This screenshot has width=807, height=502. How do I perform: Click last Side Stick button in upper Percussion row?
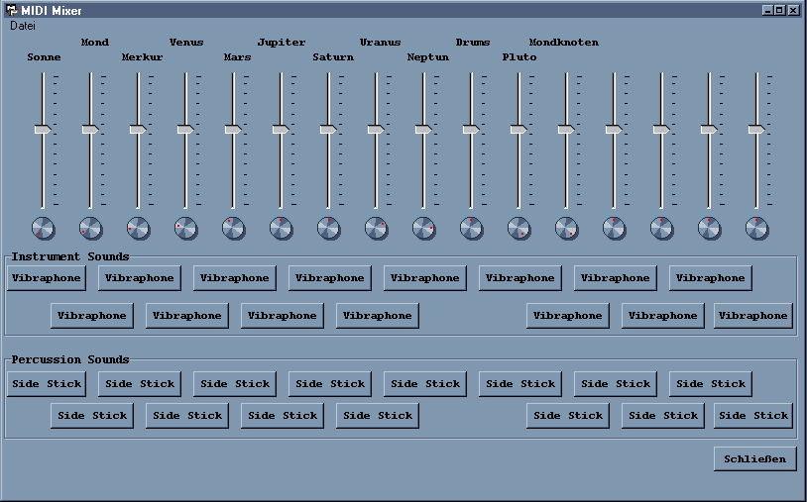[711, 384]
